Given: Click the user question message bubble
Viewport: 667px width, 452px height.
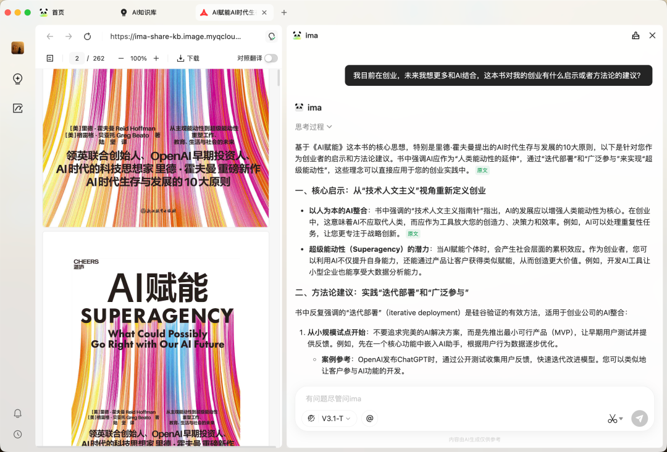Looking at the screenshot, I should coord(498,75).
